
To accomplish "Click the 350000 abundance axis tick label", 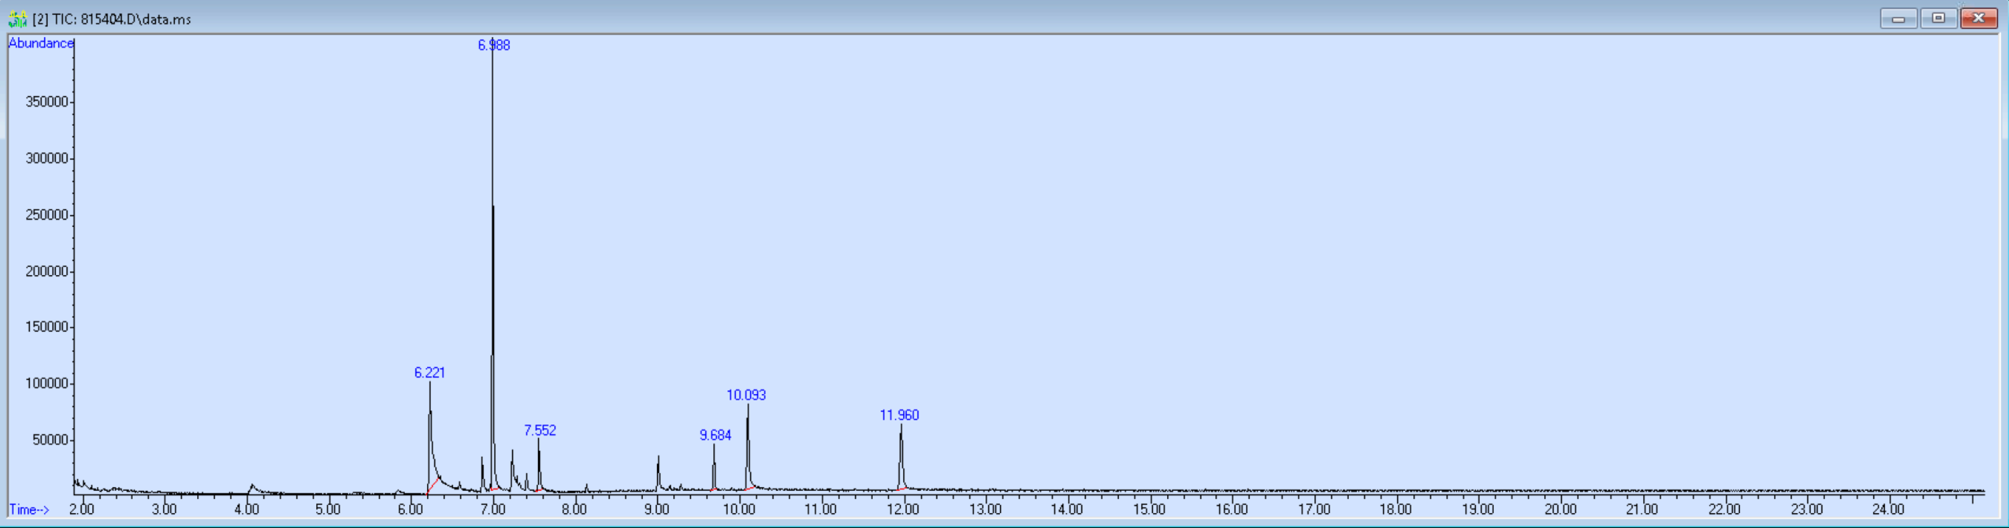I will 46,102.
